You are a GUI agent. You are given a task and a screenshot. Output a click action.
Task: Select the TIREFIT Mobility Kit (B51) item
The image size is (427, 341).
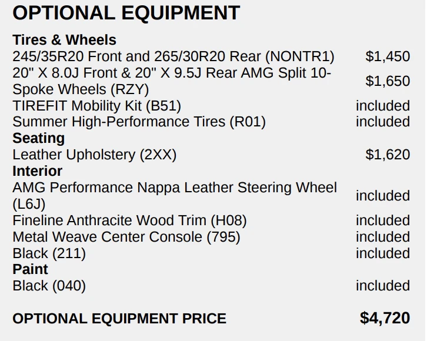coord(96,106)
